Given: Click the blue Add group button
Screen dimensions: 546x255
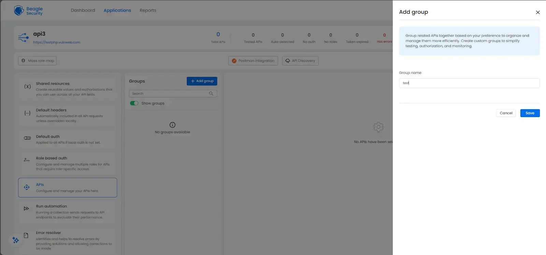Looking at the screenshot, I should pos(202,81).
